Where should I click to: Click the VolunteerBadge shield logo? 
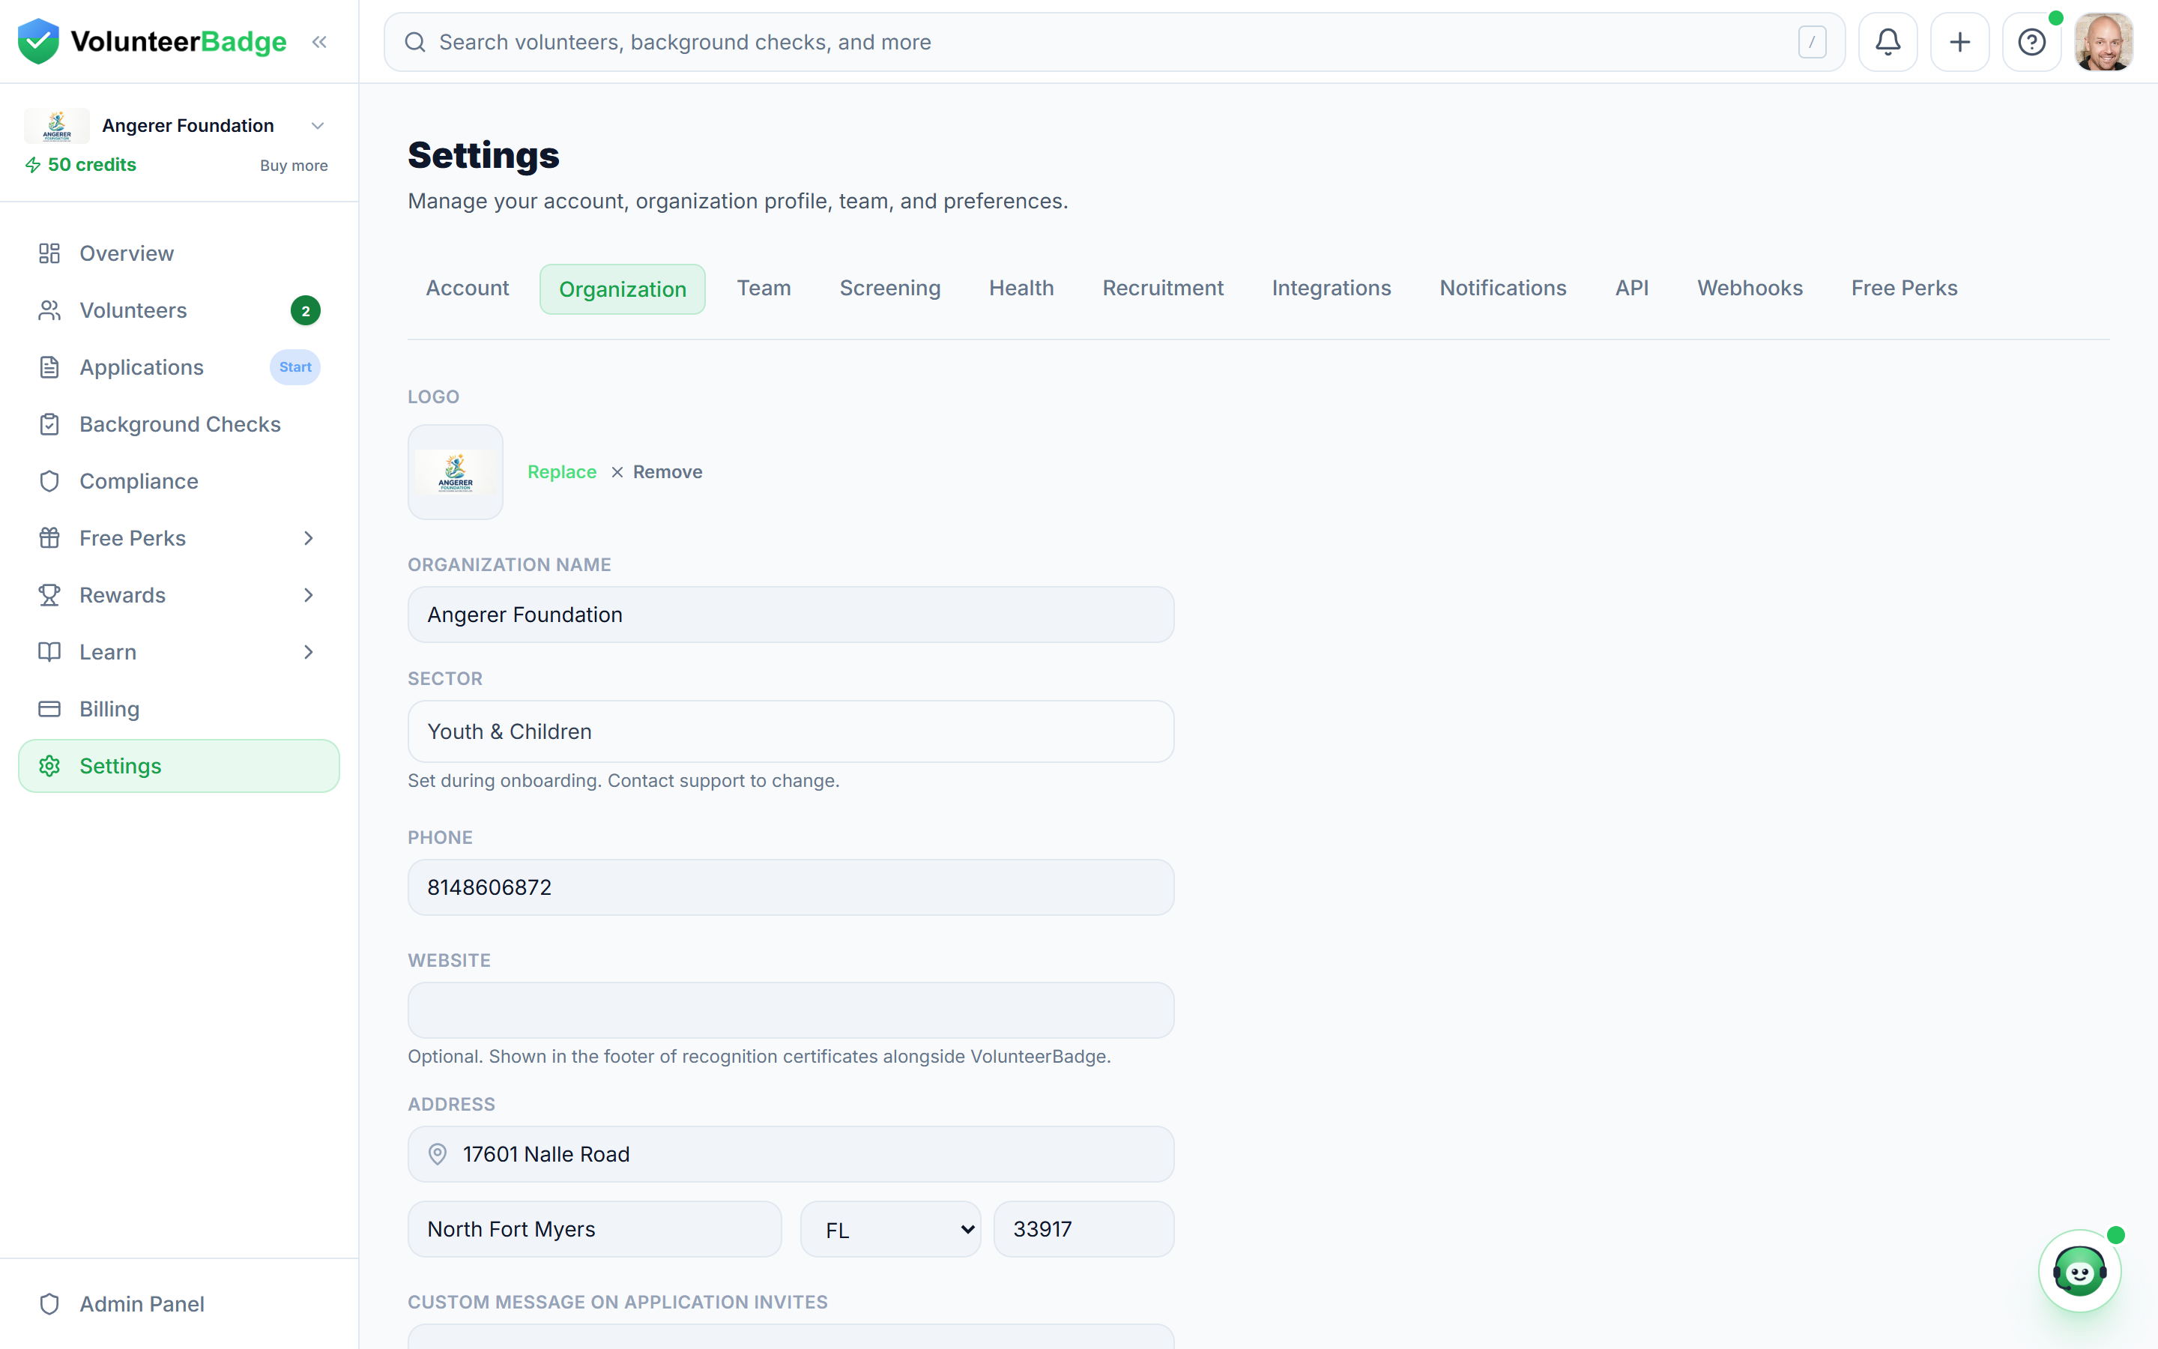click(x=38, y=41)
